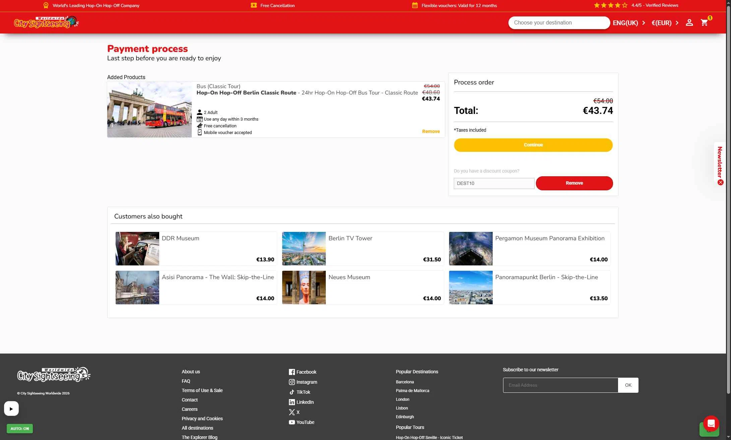Submit newsletter with OK button
The height and width of the screenshot is (440, 731).
(x=628, y=385)
